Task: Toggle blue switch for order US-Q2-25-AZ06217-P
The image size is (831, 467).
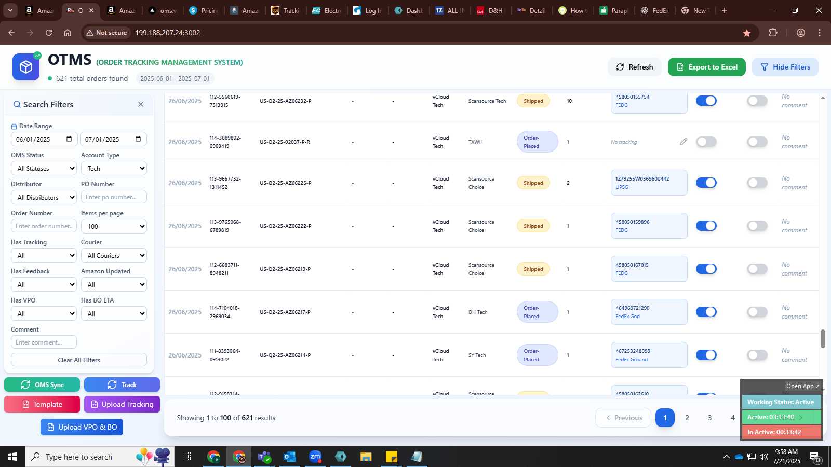Action: 706,312
